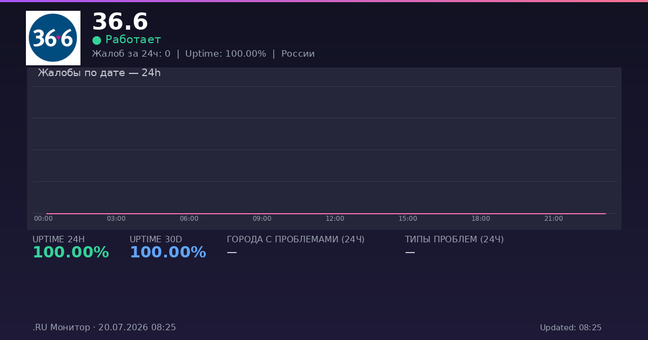Click the blue UPTIME 30D value

[x=168, y=253]
